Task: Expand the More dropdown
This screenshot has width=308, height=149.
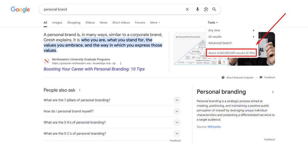Action: (x=155, y=23)
